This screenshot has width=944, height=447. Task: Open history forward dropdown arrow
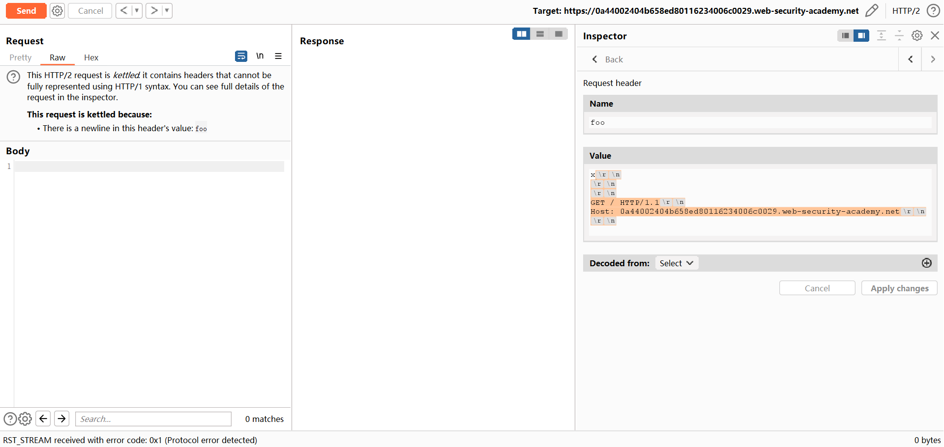[167, 11]
